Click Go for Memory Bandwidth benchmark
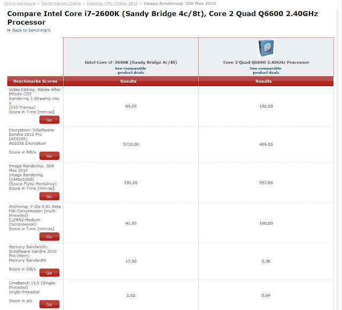This screenshot has width=342, height=310. (49, 273)
